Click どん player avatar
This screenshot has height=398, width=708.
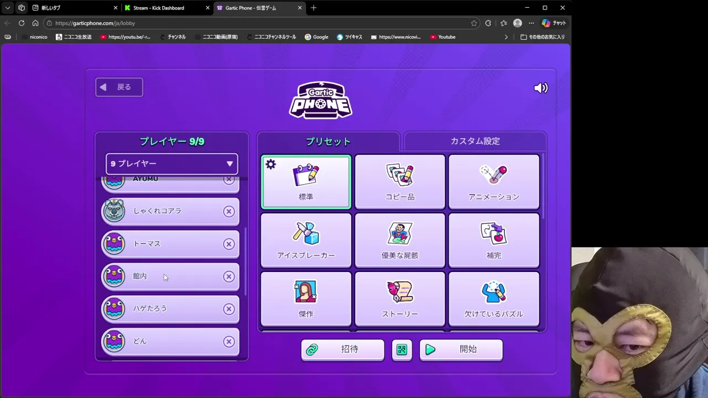[x=114, y=341]
